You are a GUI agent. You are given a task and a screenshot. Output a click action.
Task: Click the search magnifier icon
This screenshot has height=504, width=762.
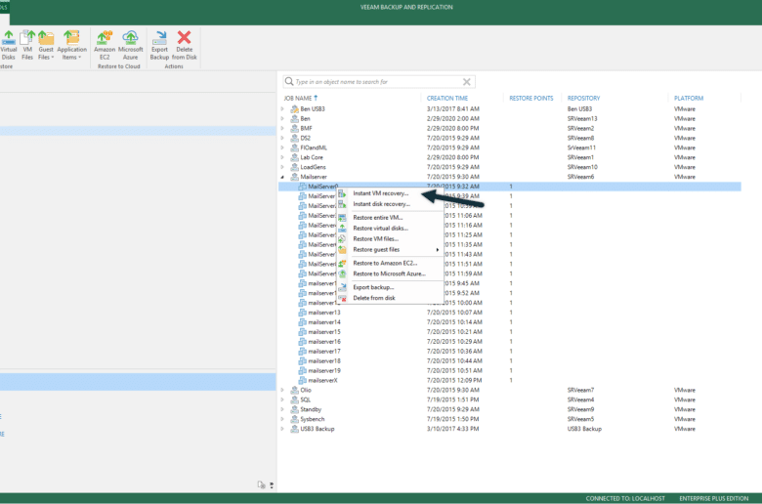coord(289,81)
